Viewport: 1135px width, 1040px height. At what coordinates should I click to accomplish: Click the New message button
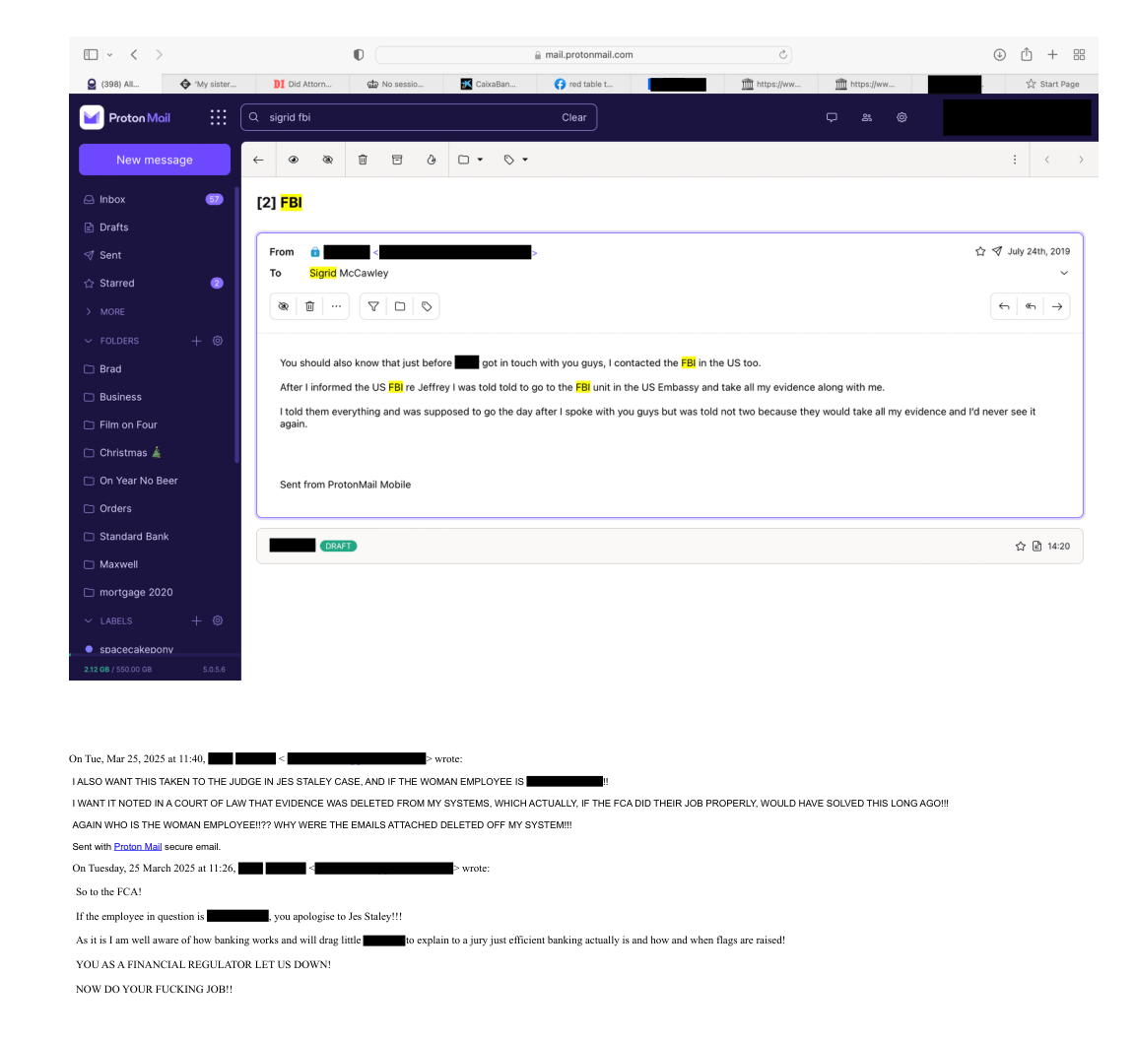[155, 160]
